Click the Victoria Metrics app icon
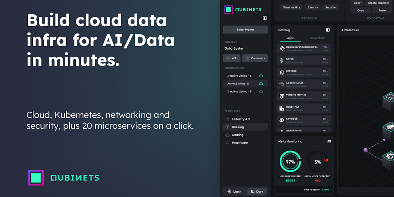The height and width of the screenshot is (197, 394). tap(282, 96)
